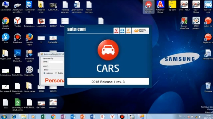213x119 pixels.
Task: Open the Windows Start menu
Action: click(4, 116)
